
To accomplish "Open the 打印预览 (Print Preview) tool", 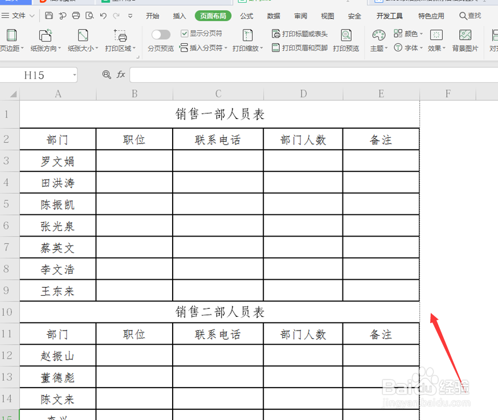I will click(346, 40).
